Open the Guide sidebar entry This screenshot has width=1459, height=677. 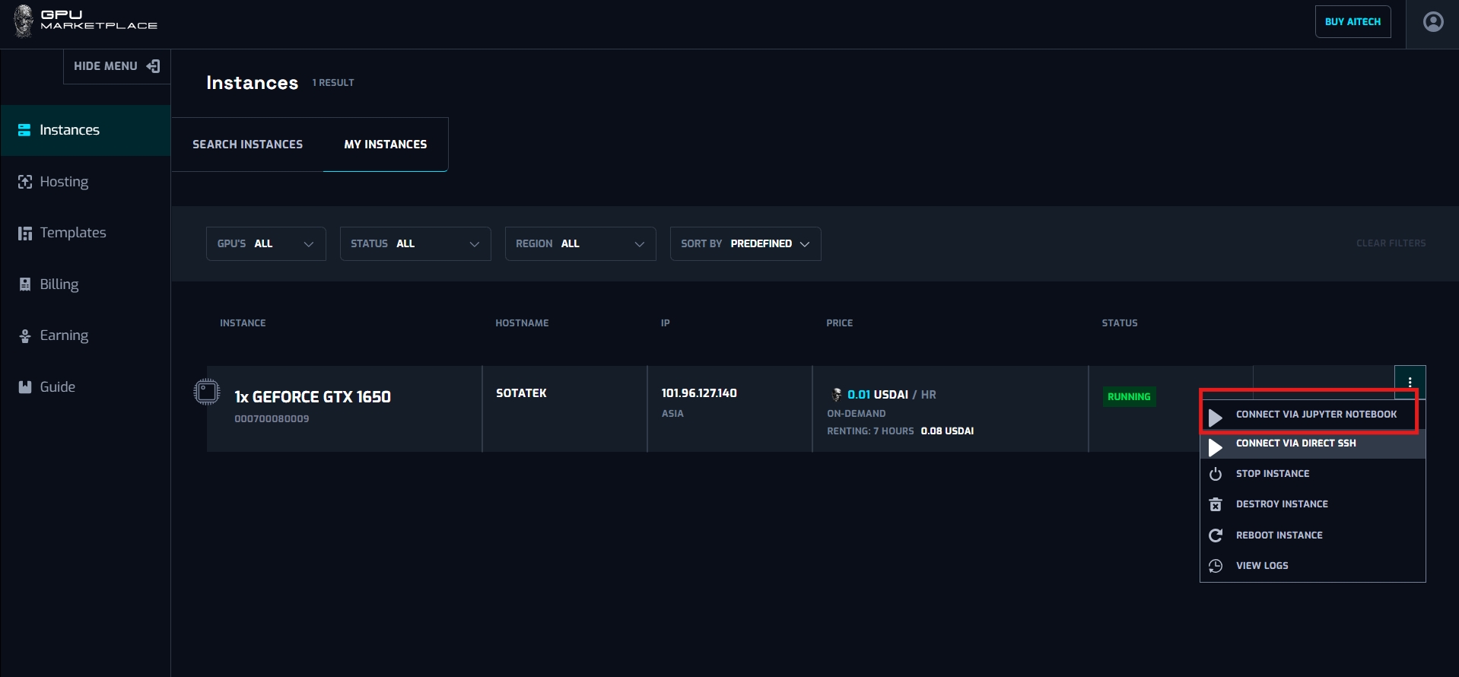57,387
